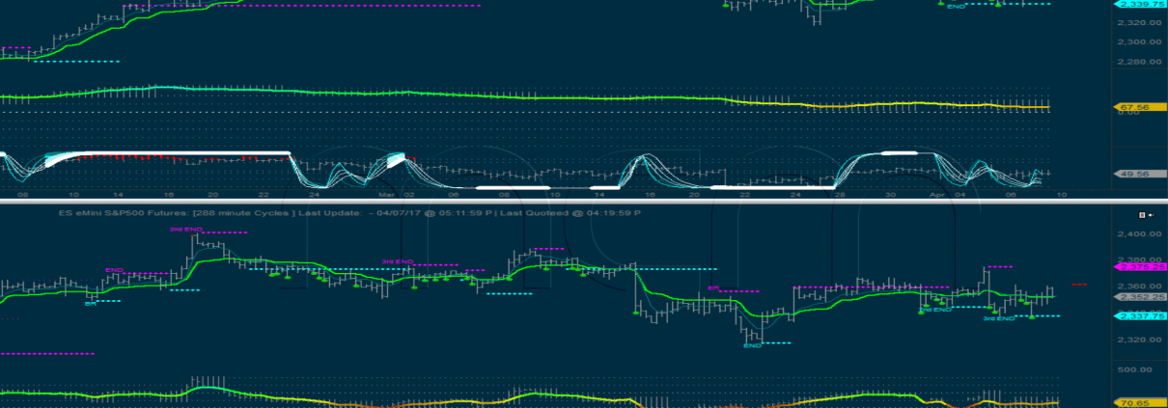Click the gray 2,352.25 last price tag
This screenshot has width=1168, height=408.
(1140, 296)
